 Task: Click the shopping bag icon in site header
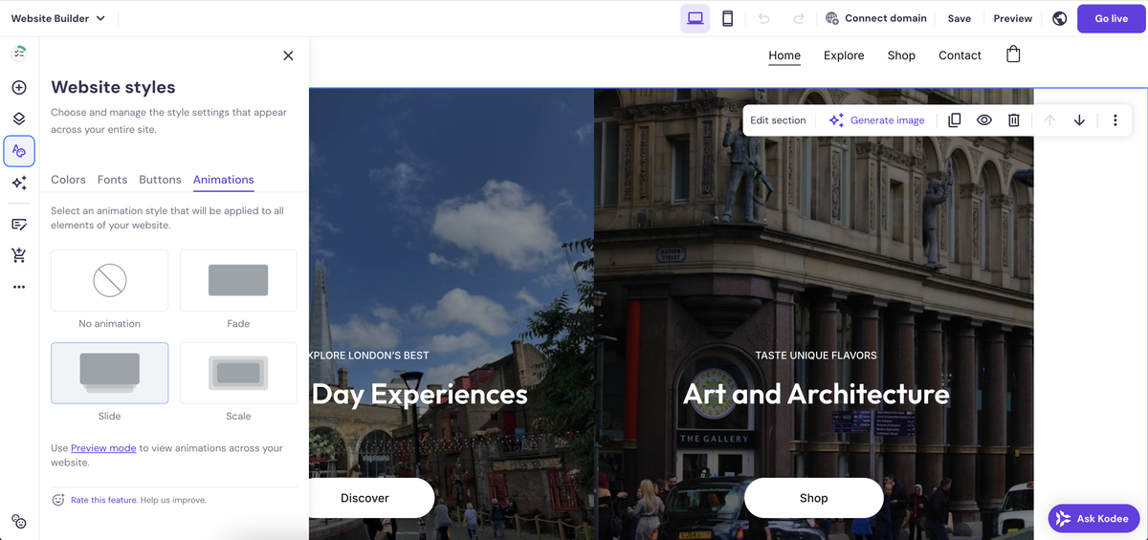point(1013,54)
